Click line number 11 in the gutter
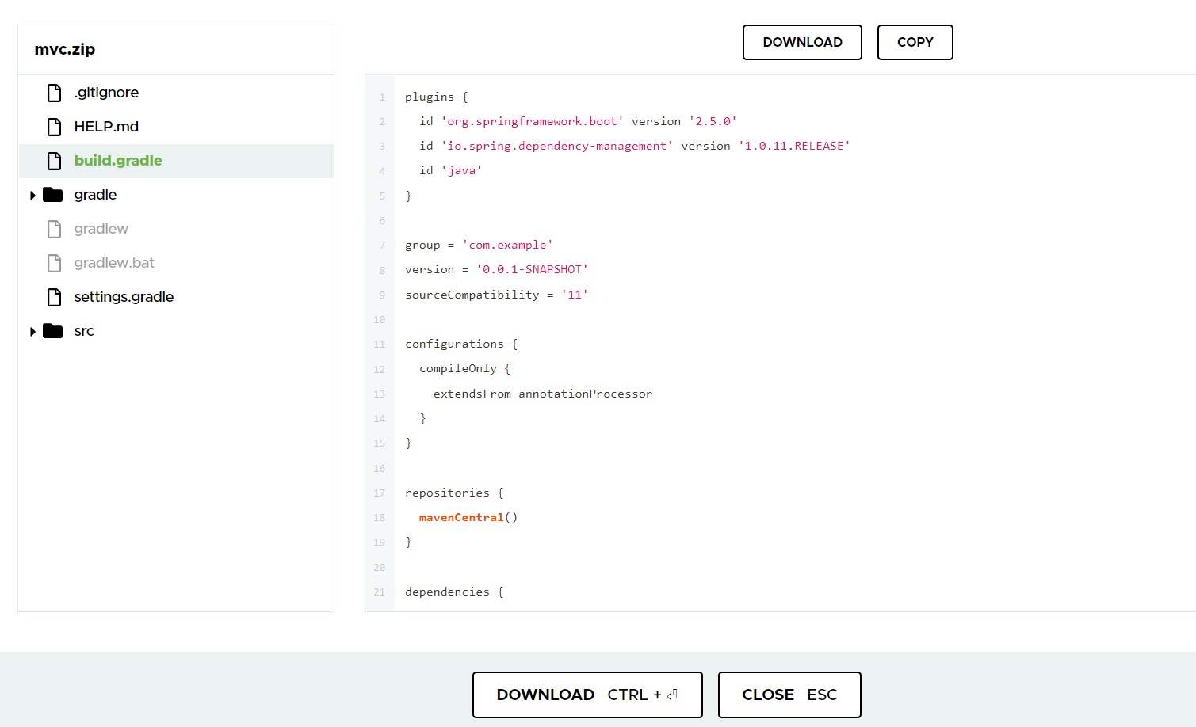 pos(380,344)
